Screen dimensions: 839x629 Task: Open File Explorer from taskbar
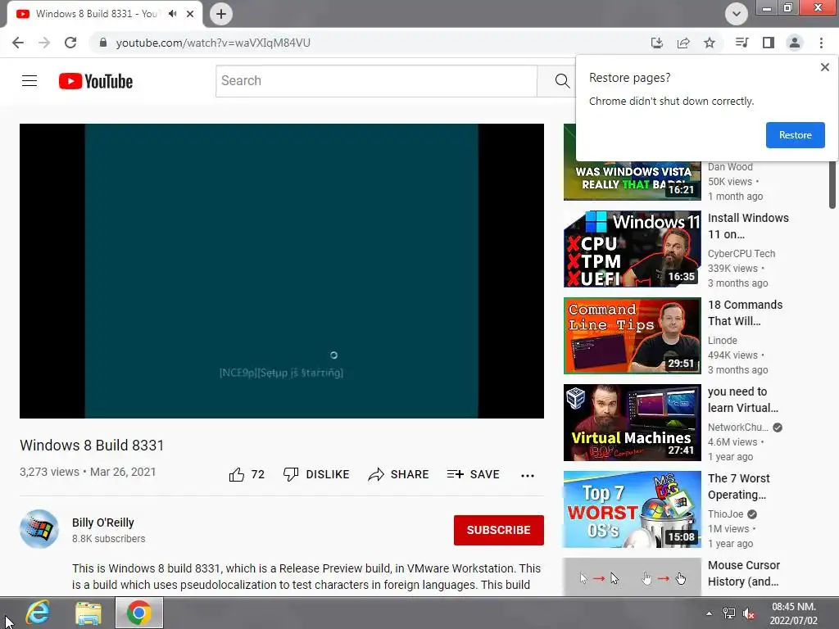click(88, 613)
